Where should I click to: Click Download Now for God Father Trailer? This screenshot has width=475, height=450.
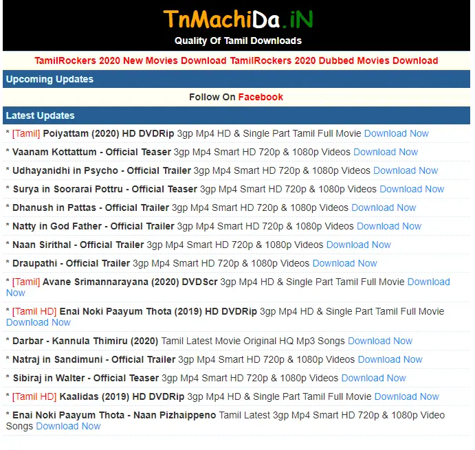point(389,226)
